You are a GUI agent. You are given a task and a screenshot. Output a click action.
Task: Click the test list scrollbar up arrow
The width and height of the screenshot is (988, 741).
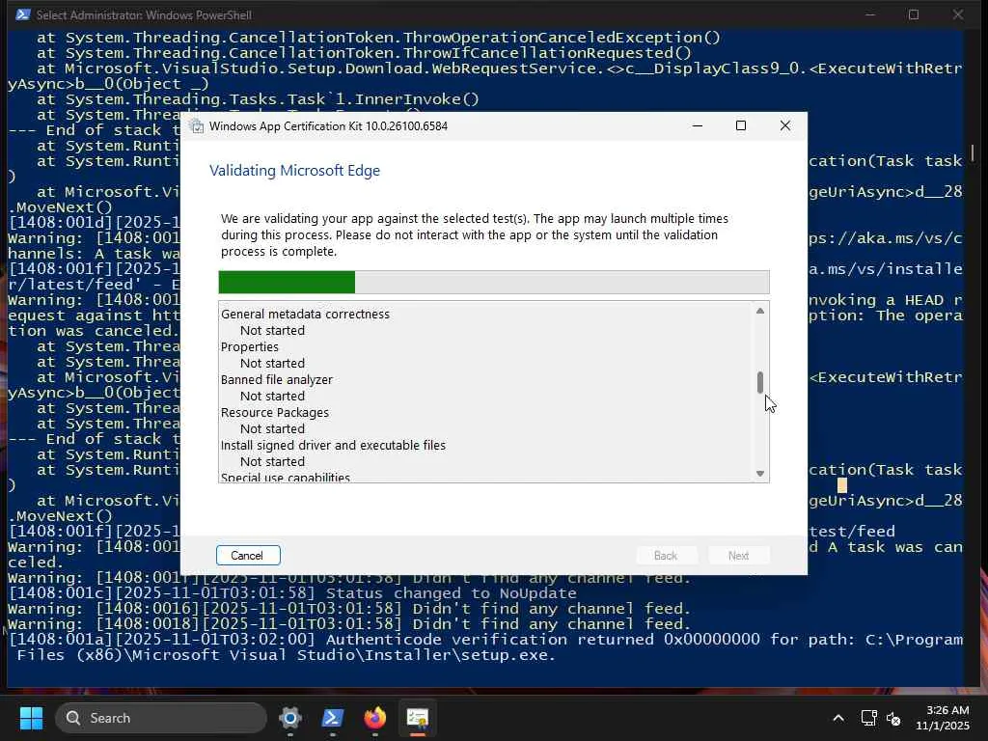pyautogui.click(x=760, y=311)
